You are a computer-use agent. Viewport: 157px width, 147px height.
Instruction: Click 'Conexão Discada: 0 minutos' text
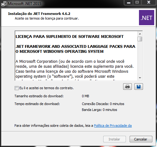coord(103,104)
